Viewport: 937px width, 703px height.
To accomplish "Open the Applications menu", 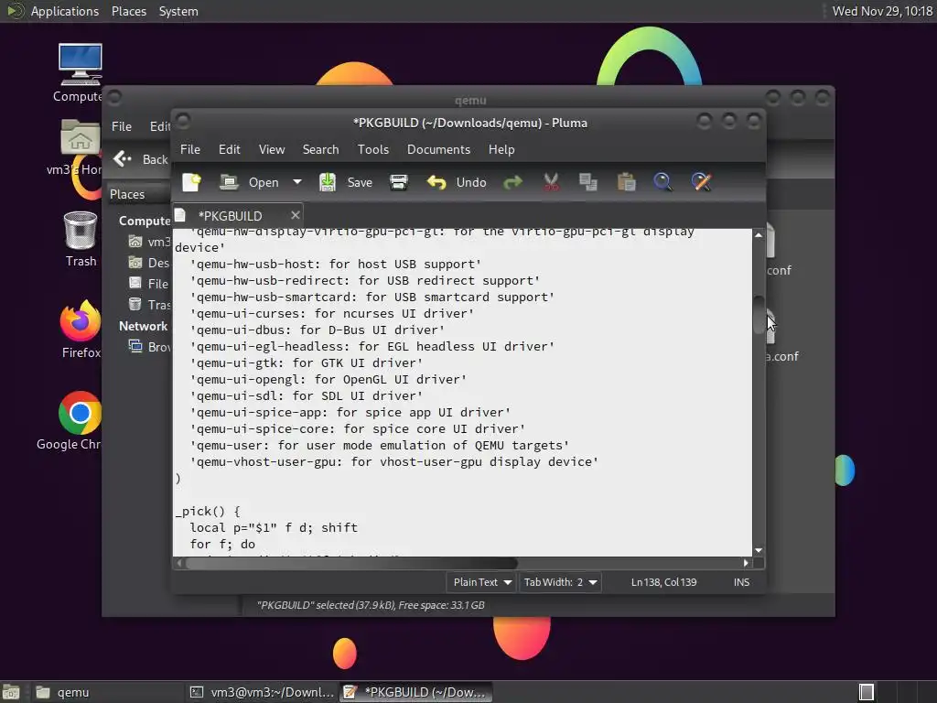I will (x=52, y=11).
